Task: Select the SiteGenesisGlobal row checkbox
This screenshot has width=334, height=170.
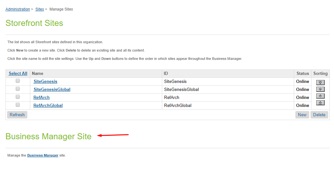Action: (18, 89)
